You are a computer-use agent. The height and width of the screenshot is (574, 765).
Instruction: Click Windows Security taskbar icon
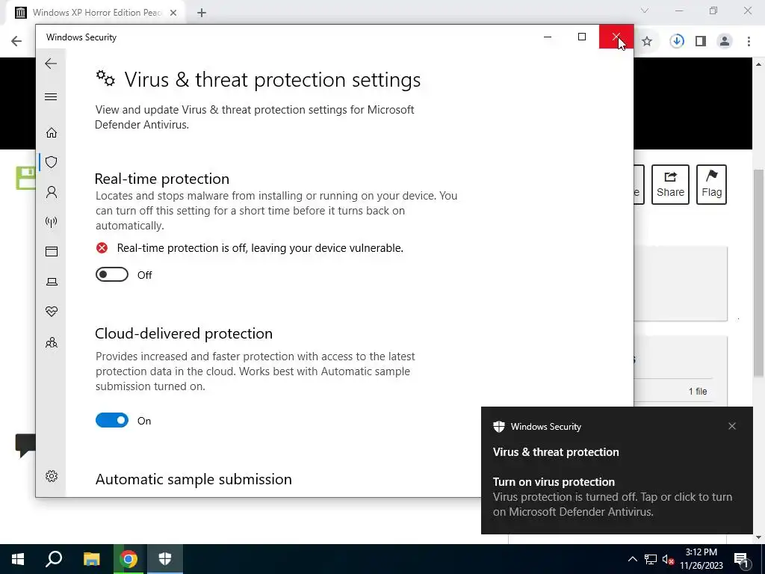[x=165, y=559]
